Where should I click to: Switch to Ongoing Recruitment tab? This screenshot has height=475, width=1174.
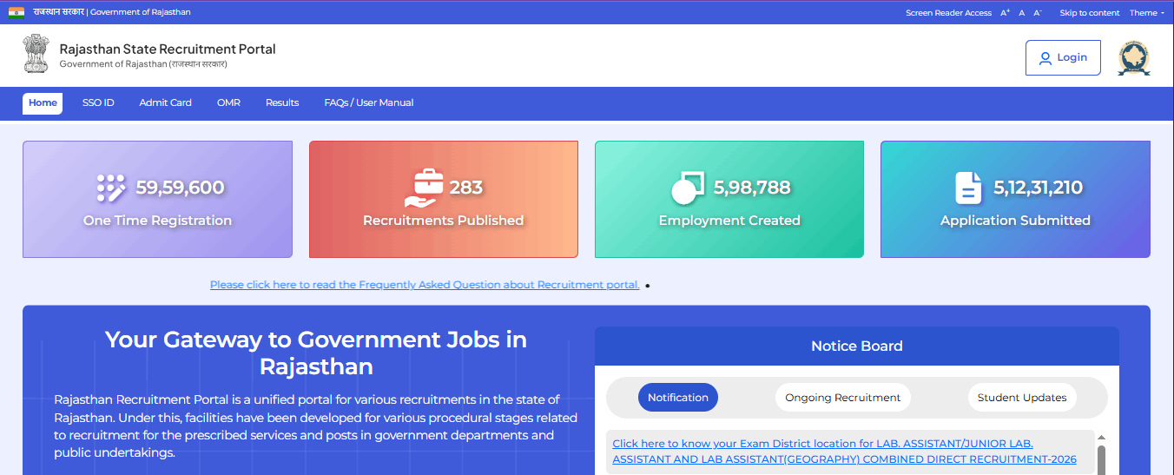click(x=842, y=398)
